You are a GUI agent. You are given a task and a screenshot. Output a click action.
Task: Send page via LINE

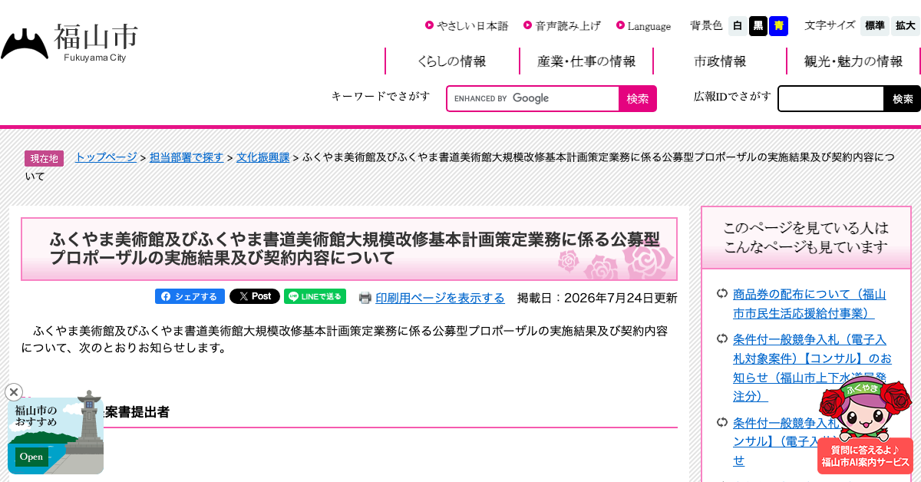(x=315, y=296)
